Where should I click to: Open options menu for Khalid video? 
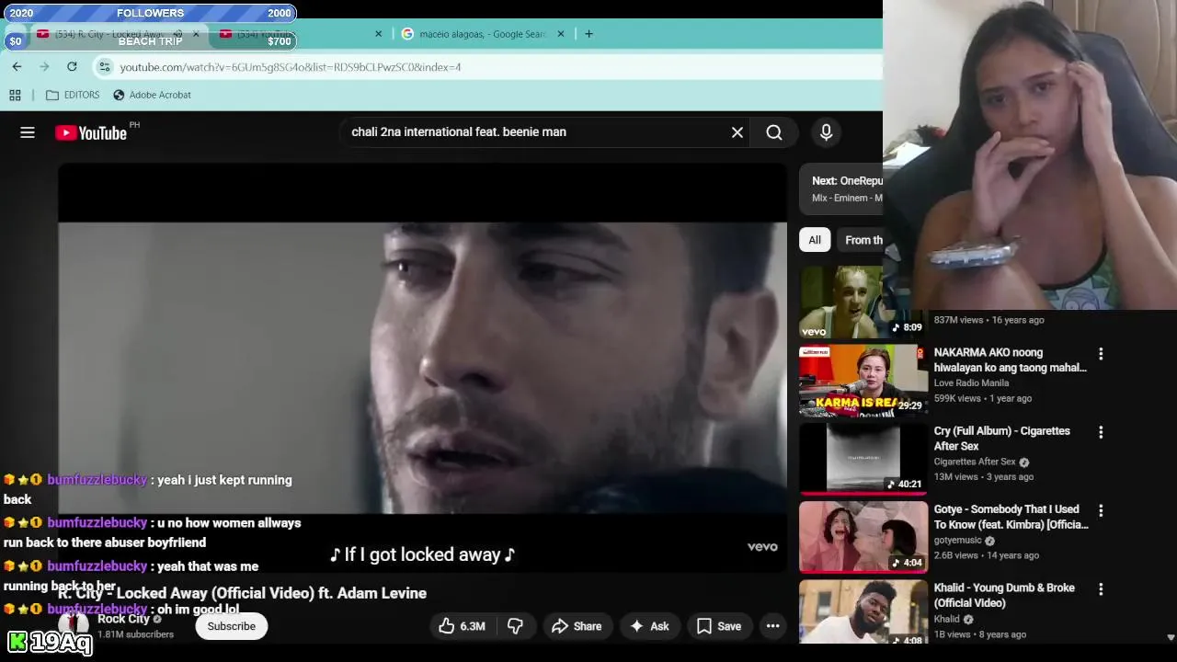point(1101,588)
